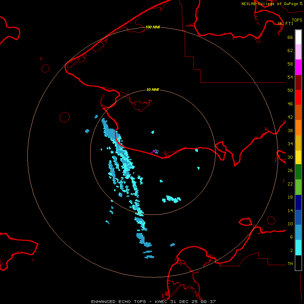304x304 pixels.
Task: Pick the bright orange legend swatch
Action: (x=298, y=128)
